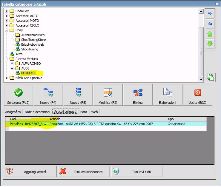Collapse the Ricerca Vettura folder

pos(6,59)
